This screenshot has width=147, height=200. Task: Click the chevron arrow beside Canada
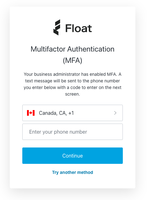pyautogui.click(x=115, y=113)
